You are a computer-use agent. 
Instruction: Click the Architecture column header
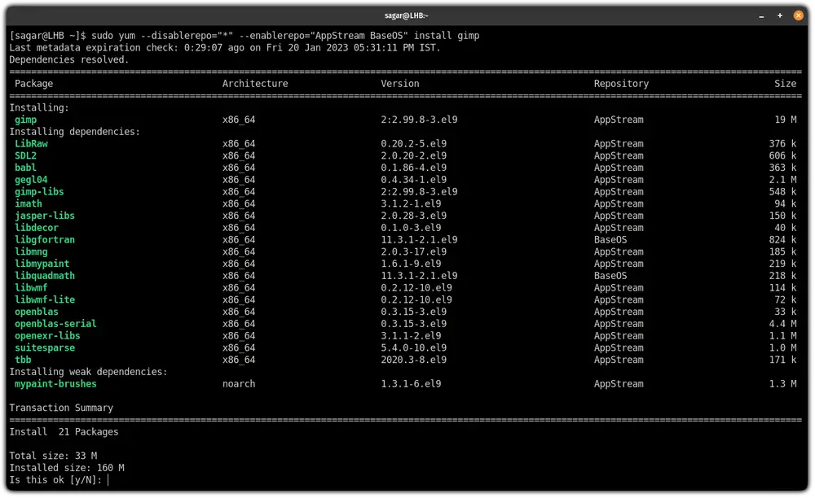[255, 84]
